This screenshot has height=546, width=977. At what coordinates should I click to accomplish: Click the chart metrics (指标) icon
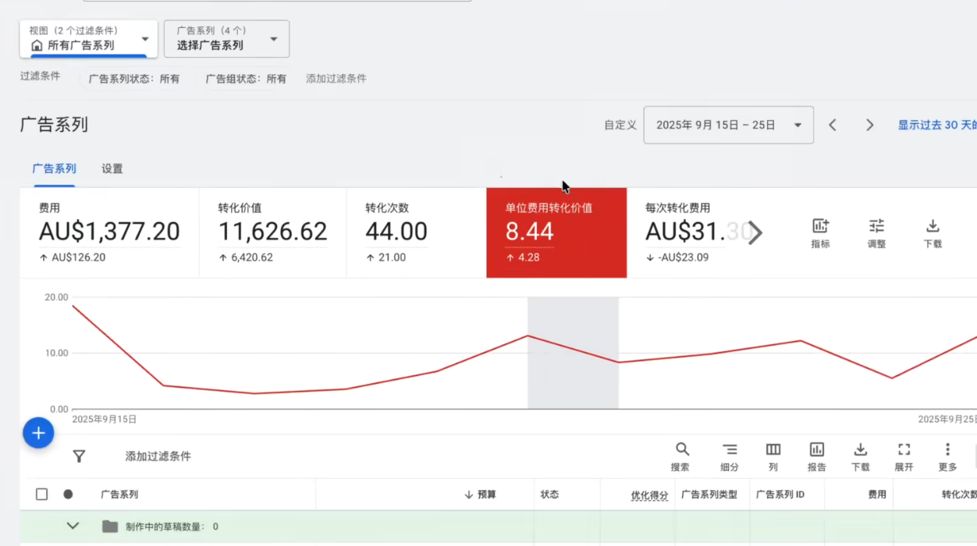pos(820,232)
